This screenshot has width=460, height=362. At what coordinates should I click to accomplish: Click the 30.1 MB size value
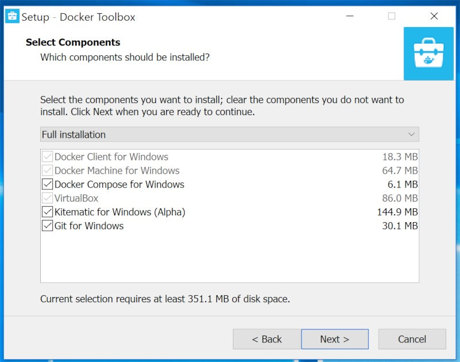400,226
